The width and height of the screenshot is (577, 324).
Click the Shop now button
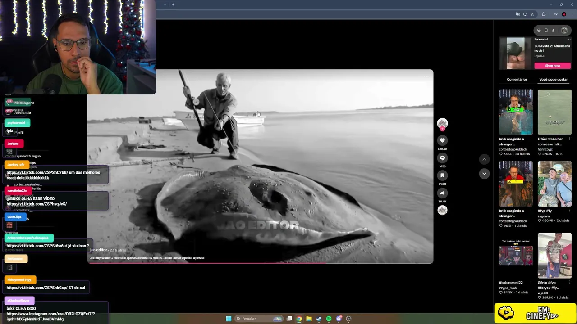(x=553, y=66)
